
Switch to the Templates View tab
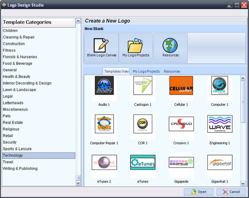[116, 71]
